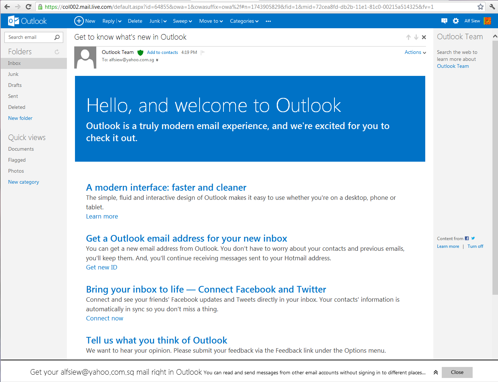Click the green trusted sender shield icon
Viewport: 498px width, 382px height.
coord(140,52)
